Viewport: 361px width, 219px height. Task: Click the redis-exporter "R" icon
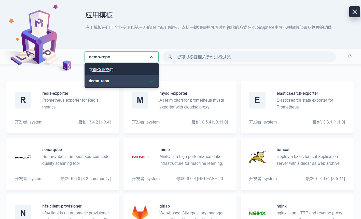point(23,100)
